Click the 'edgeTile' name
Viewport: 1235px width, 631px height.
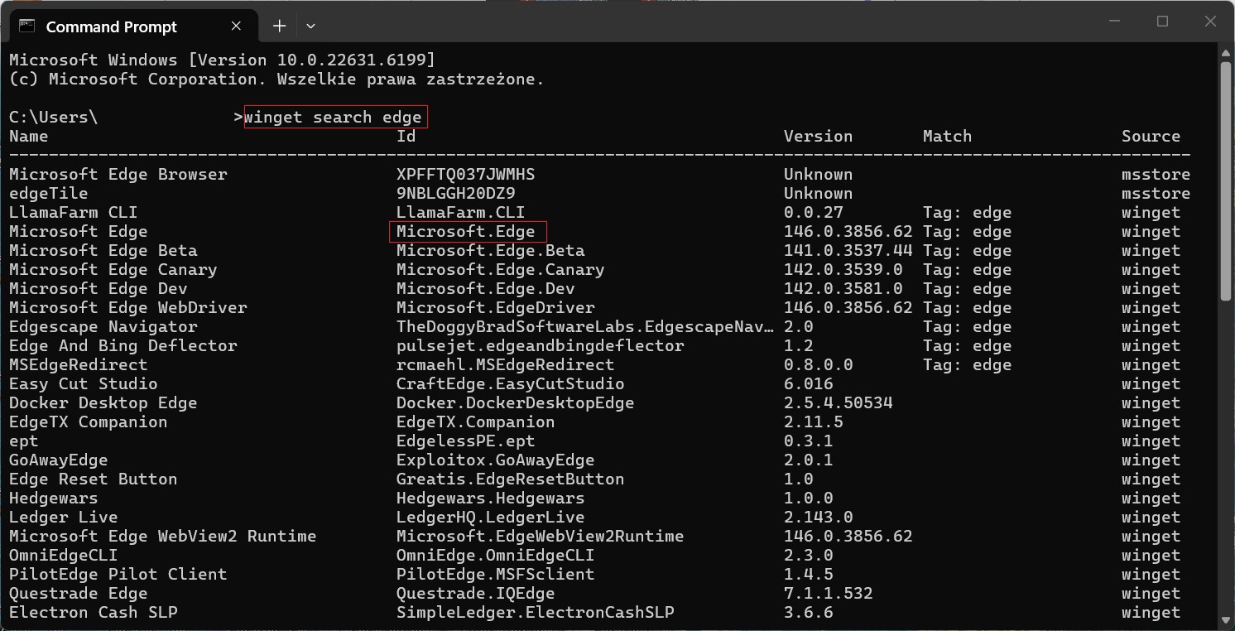48,194
